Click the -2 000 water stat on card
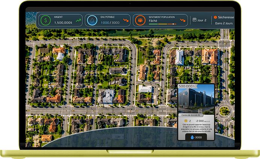The image size is (260, 159). [203, 121]
